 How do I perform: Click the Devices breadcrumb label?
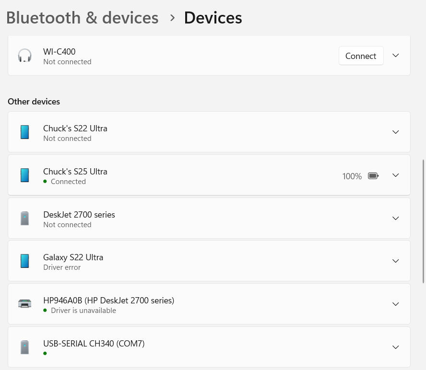pyautogui.click(x=213, y=17)
